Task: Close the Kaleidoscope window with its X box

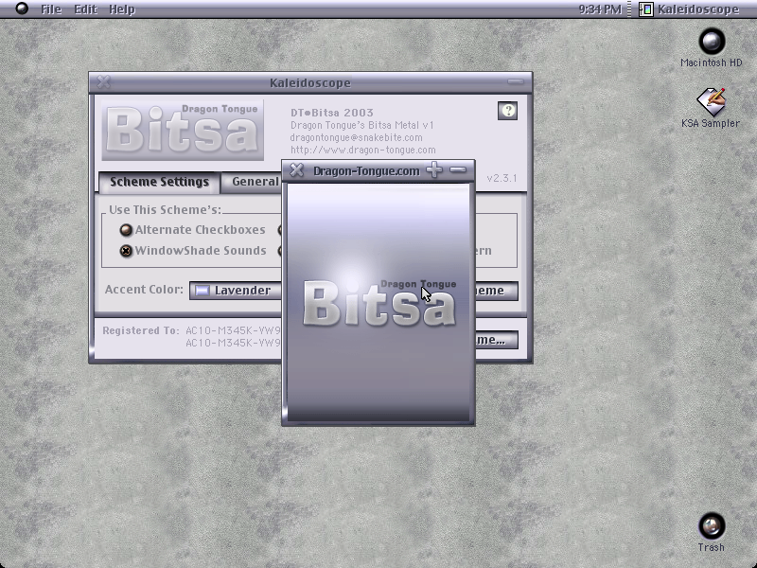Action: click(103, 82)
